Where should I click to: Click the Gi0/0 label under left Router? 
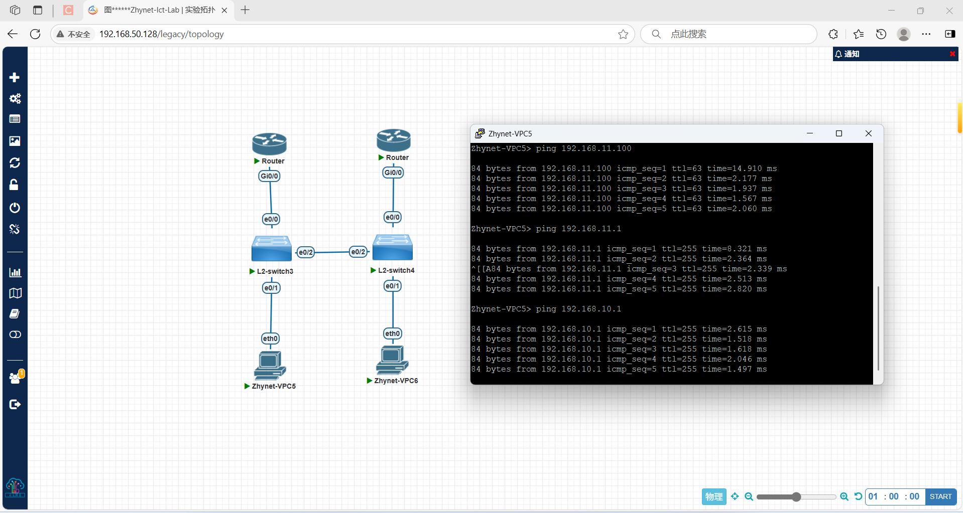pyautogui.click(x=270, y=176)
